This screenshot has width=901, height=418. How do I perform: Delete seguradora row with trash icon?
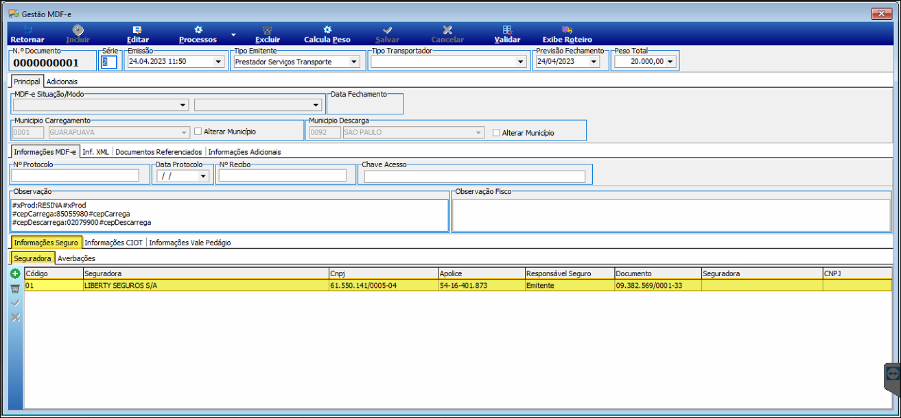[x=15, y=288]
